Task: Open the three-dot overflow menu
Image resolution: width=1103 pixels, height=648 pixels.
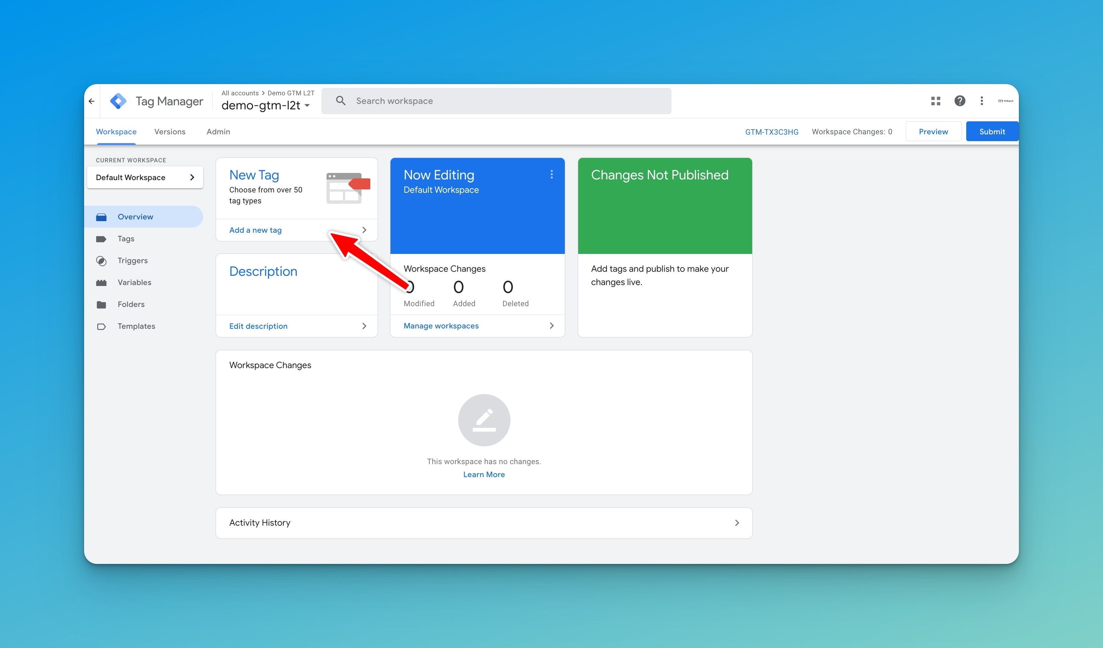Action: tap(981, 100)
